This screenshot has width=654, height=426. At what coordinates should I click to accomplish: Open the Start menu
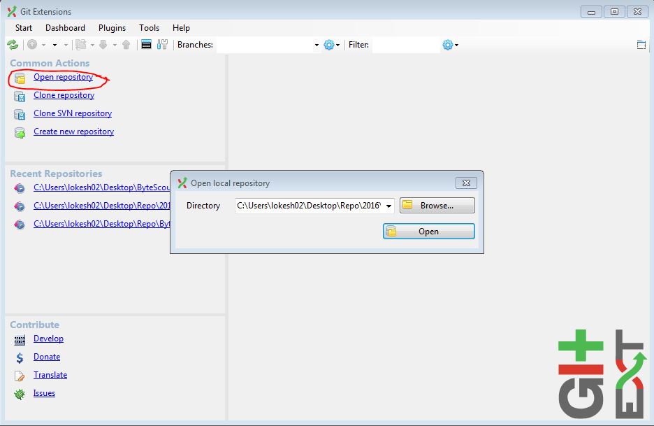[23, 28]
